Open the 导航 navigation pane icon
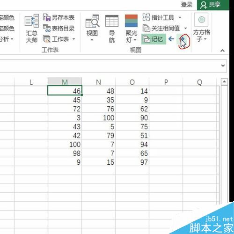234x234 pixels. pyautogui.click(x=112, y=21)
